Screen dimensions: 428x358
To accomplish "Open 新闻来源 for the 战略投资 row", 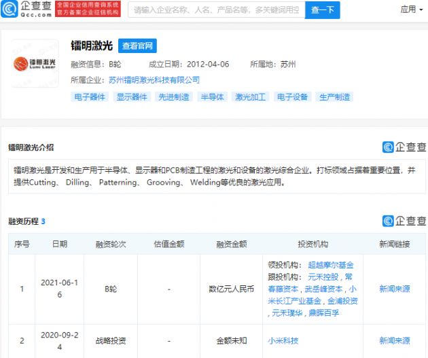I will (394, 341).
